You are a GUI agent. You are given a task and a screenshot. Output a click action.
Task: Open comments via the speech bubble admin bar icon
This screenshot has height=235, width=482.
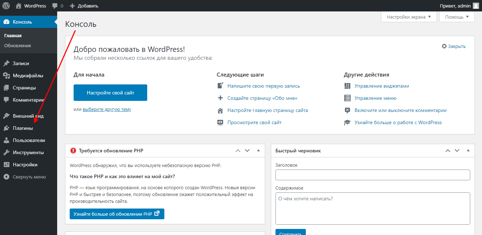coord(55,6)
